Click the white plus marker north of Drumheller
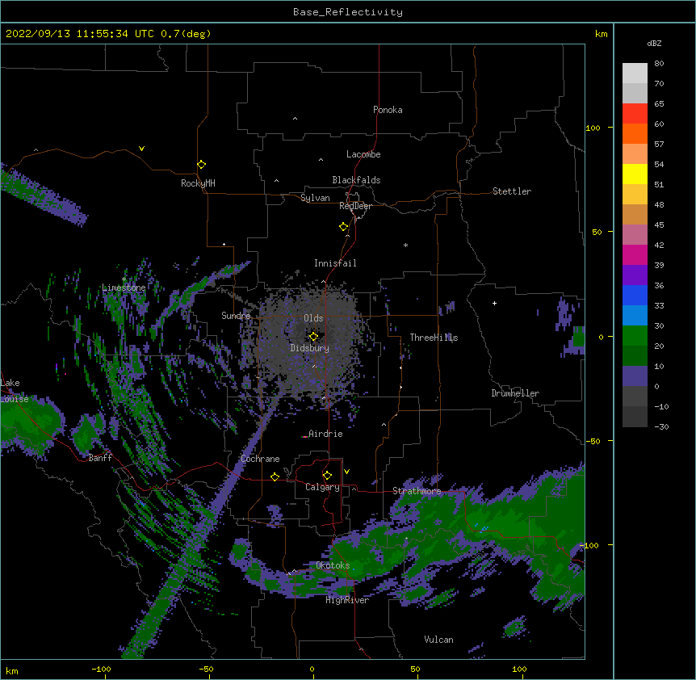This screenshot has width=696, height=680. [x=494, y=303]
